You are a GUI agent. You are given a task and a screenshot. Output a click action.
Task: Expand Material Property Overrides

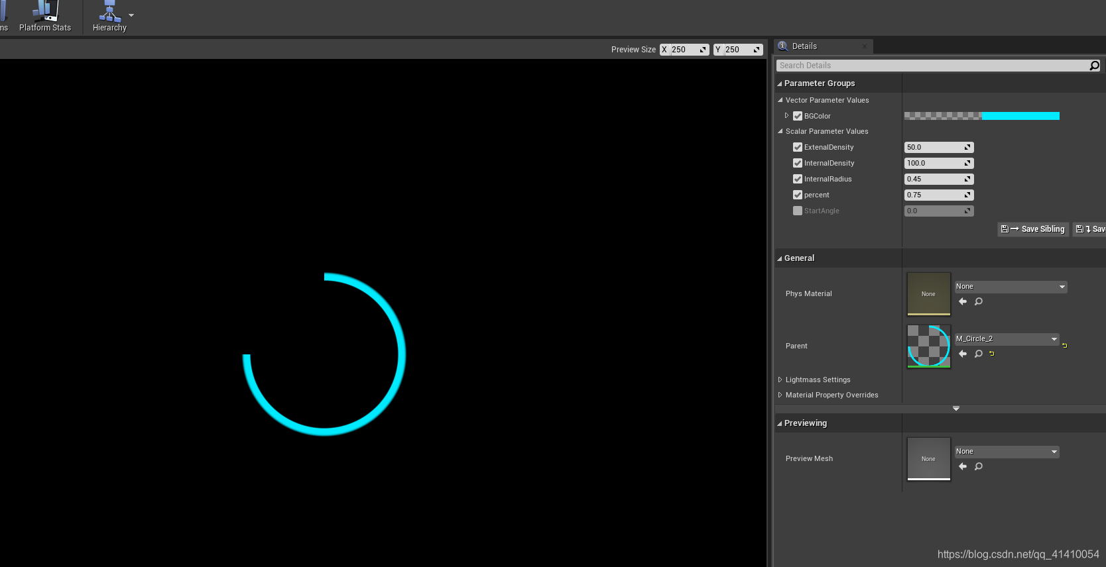(780, 395)
